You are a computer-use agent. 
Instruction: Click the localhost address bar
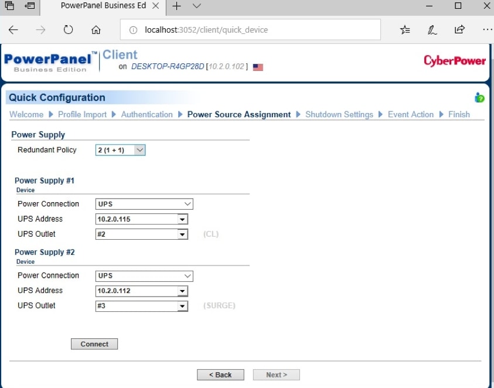(x=252, y=30)
